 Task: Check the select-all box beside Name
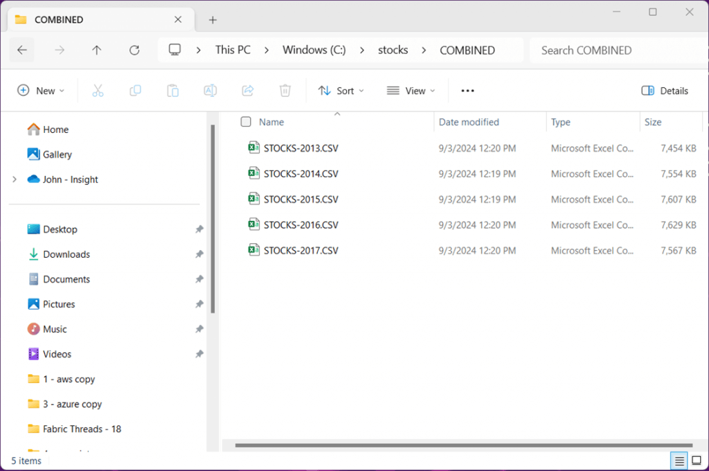click(x=246, y=121)
